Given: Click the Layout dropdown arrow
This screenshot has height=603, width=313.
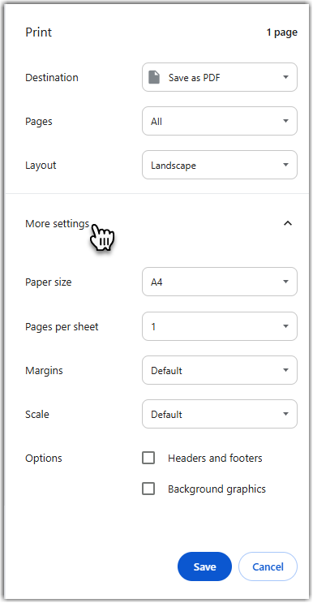Looking at the screenshot, I should [x=285, y=165].
